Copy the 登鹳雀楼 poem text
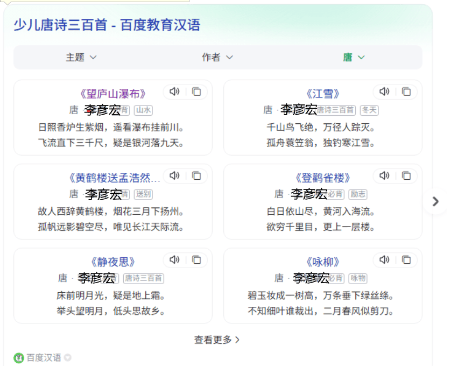 click(x=406, y=176)
